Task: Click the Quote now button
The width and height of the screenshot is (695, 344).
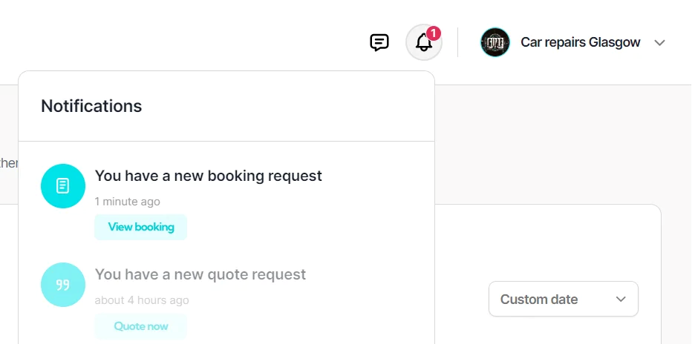Action: click(141, 326)
